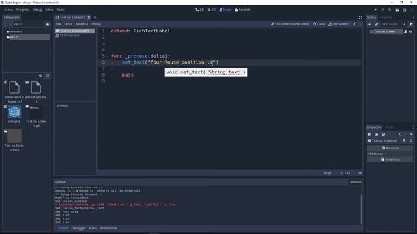The height and width of the screenshot is (234, 417).
Task: Clear the output with the Rimuovi button
Action: (x=355, y=182)
